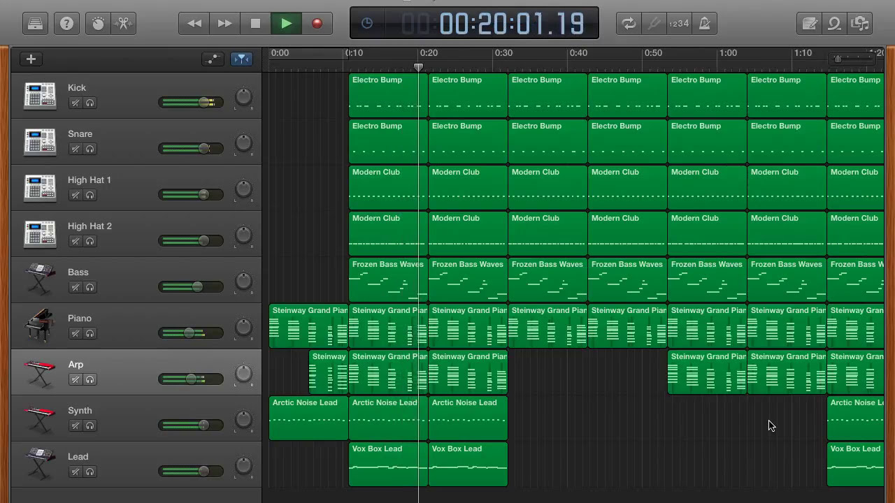
Task: Mute the Kick track
Action: 75,103
